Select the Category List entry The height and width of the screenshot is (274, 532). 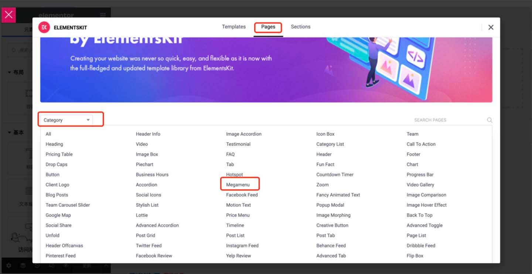click(330, 144)
